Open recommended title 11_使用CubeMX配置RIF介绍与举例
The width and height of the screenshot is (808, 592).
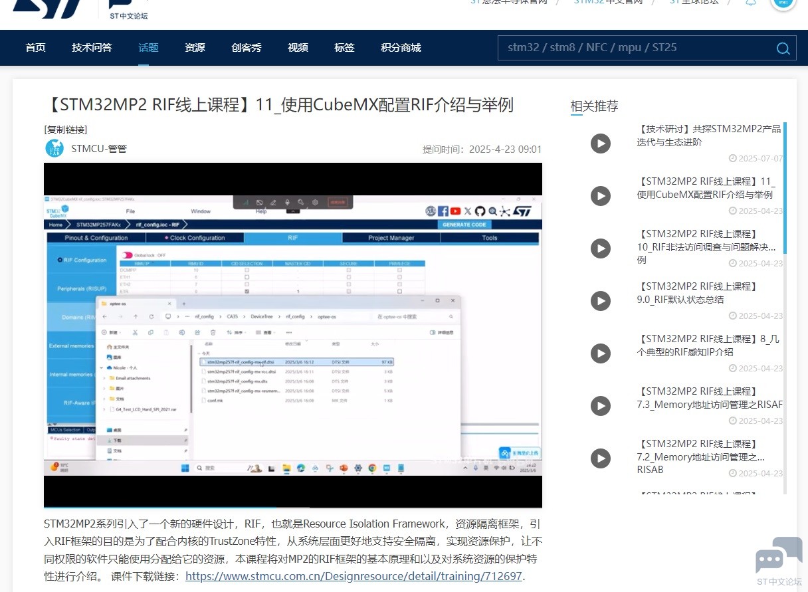click(706, 188)
